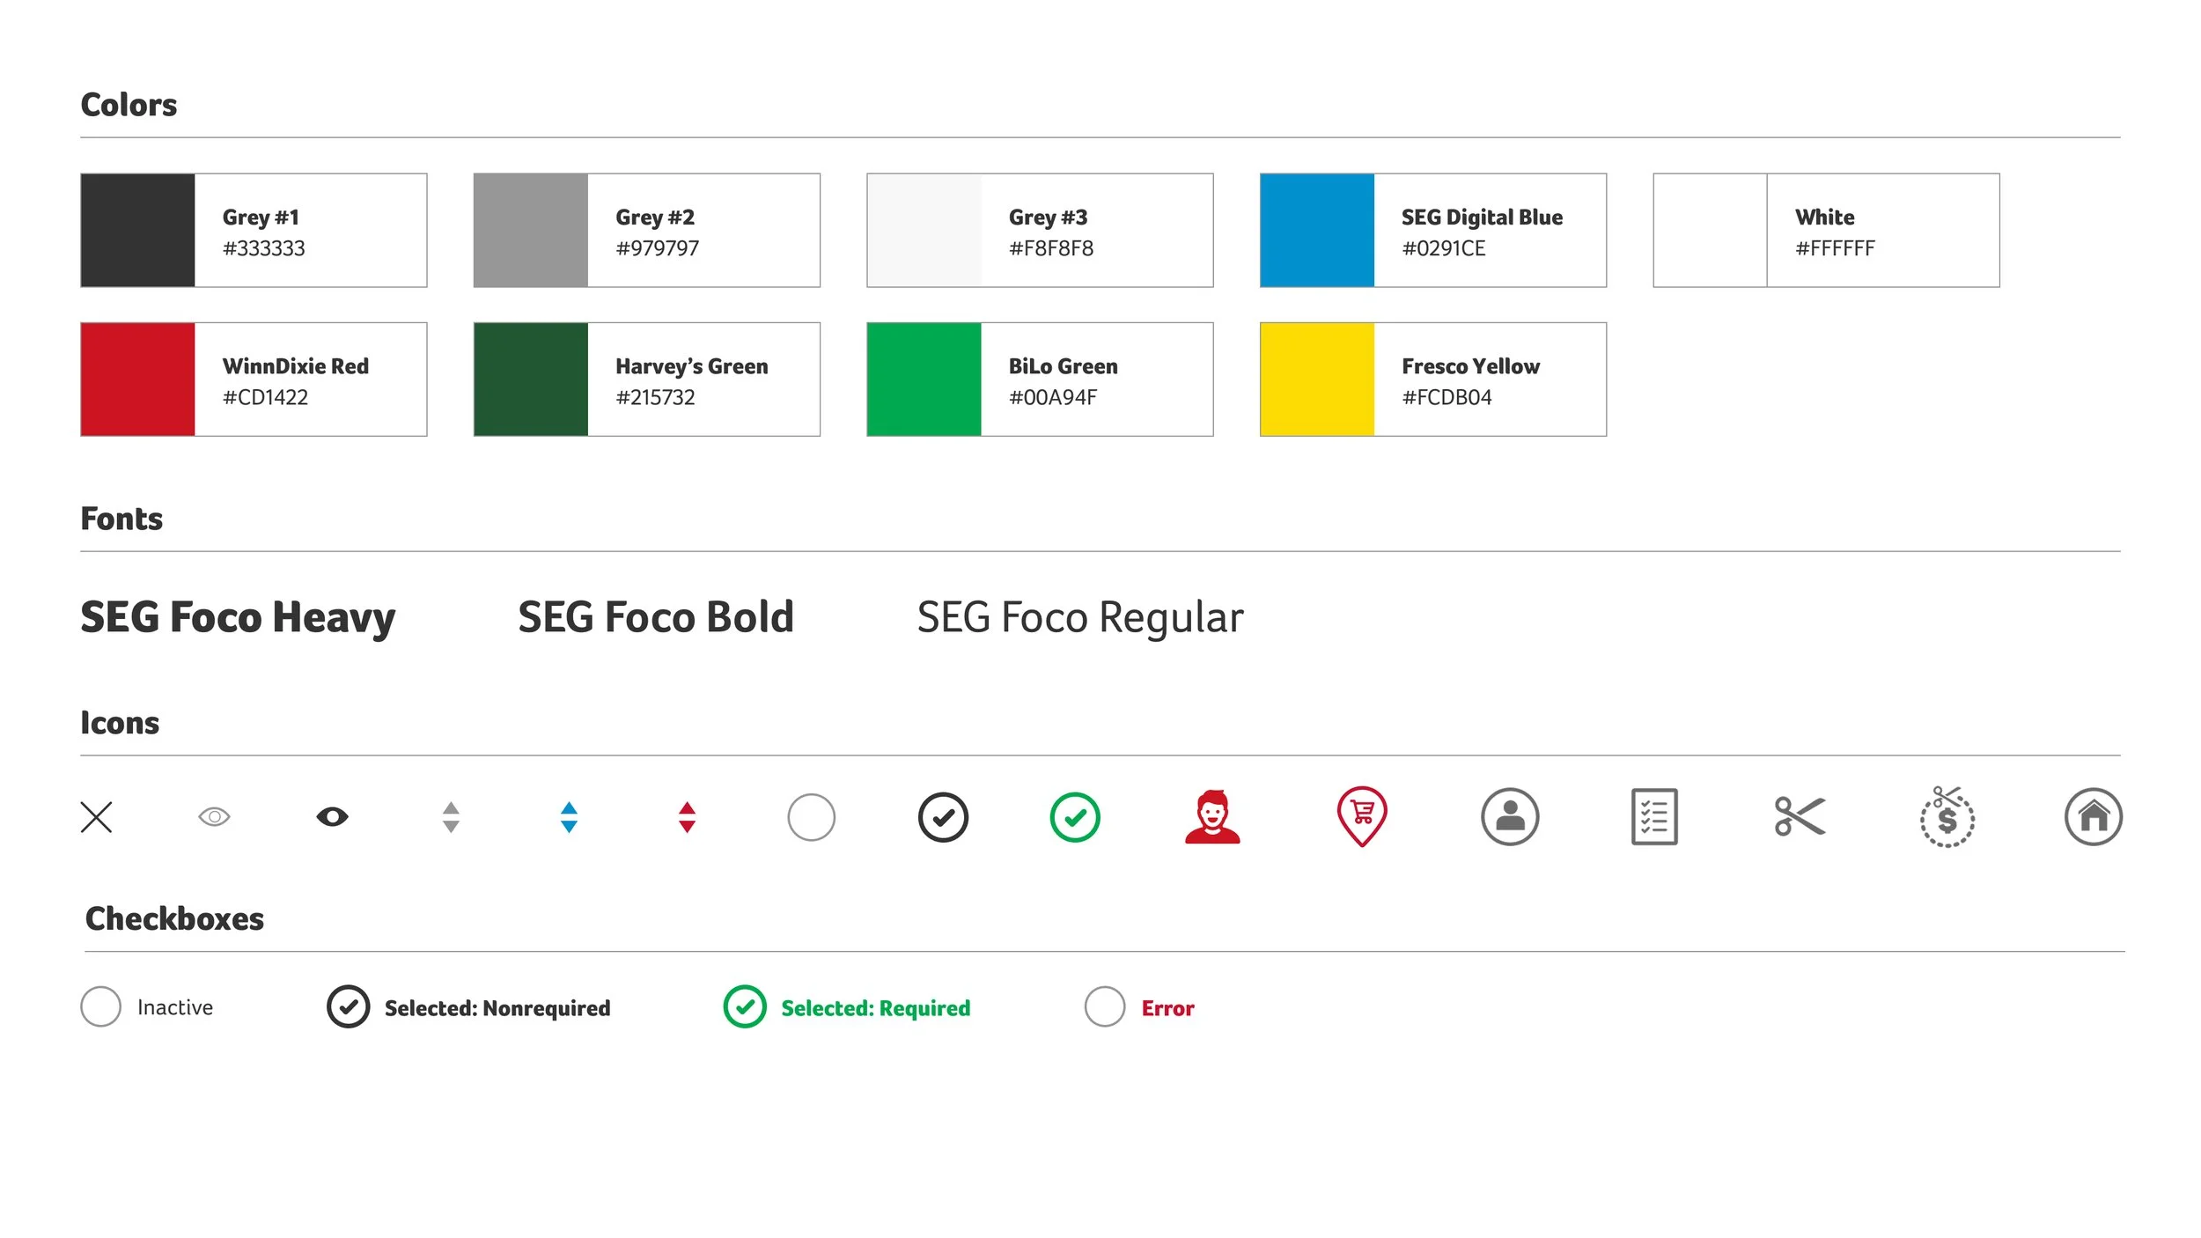2201x1238 pixels.
Task: Click the Harvey's Green name label
Action: tap(692, 366)
